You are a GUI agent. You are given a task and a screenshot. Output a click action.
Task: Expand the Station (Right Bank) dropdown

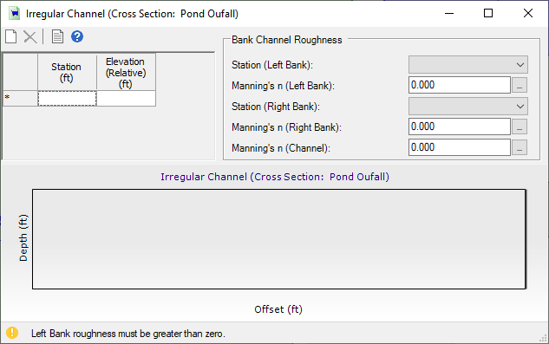tap(468, 107)
